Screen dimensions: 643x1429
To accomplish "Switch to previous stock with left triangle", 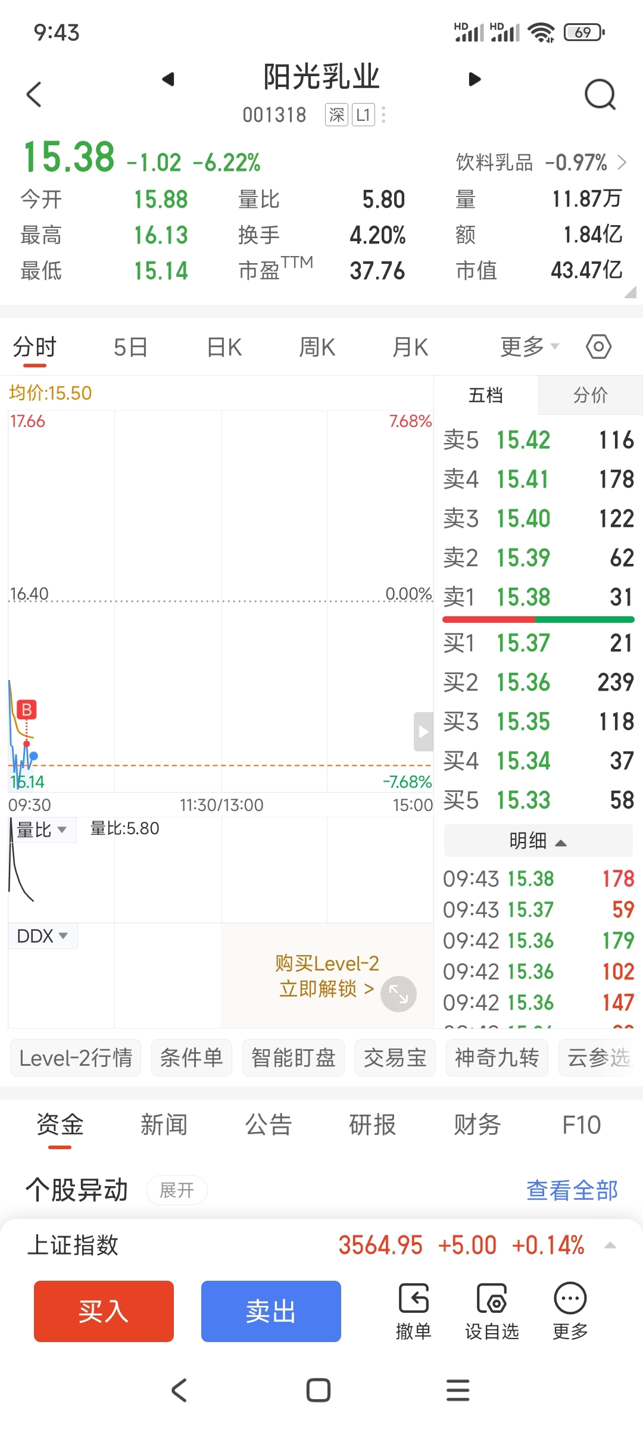I will (168, 79).
